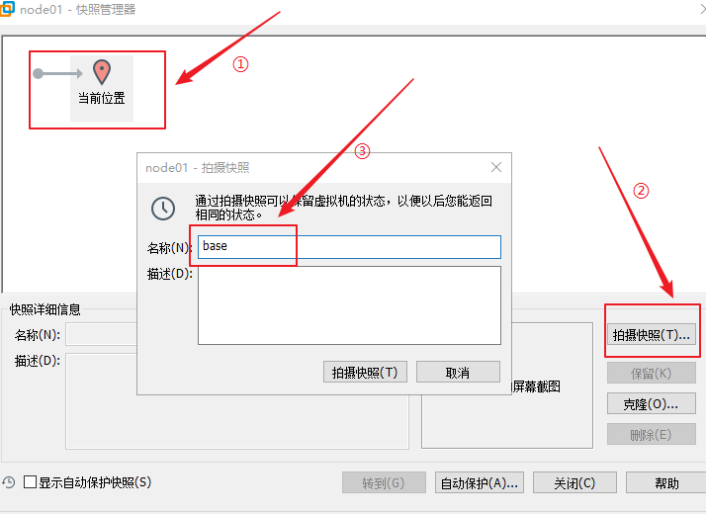
Task: Close the node01 拍摄快照 dialog
Action: tap(496, 167)
